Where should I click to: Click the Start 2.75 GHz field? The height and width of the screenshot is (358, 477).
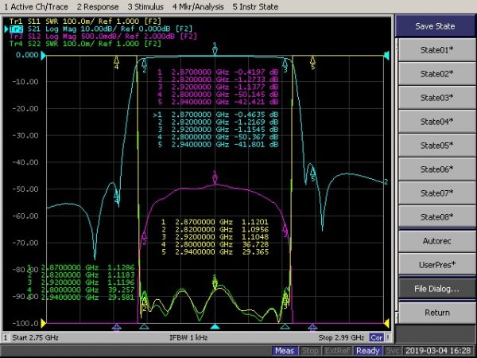35,337
